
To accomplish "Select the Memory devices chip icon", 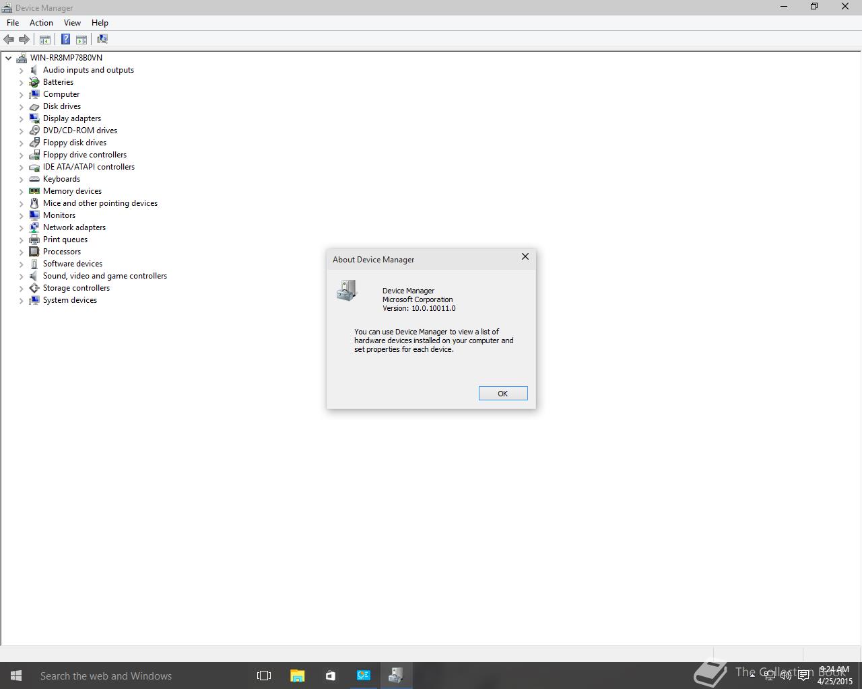I will pos(34,191).
